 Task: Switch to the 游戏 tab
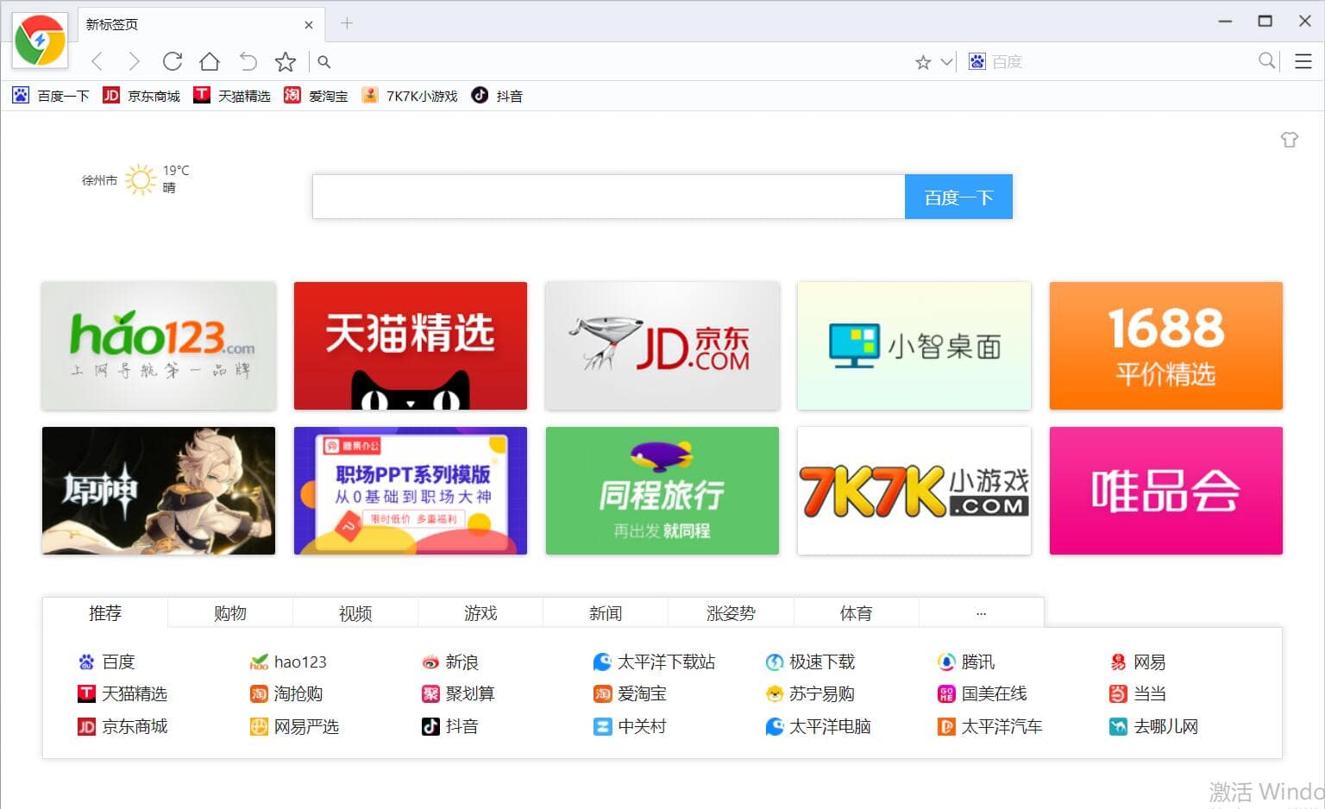coord(480,612)
